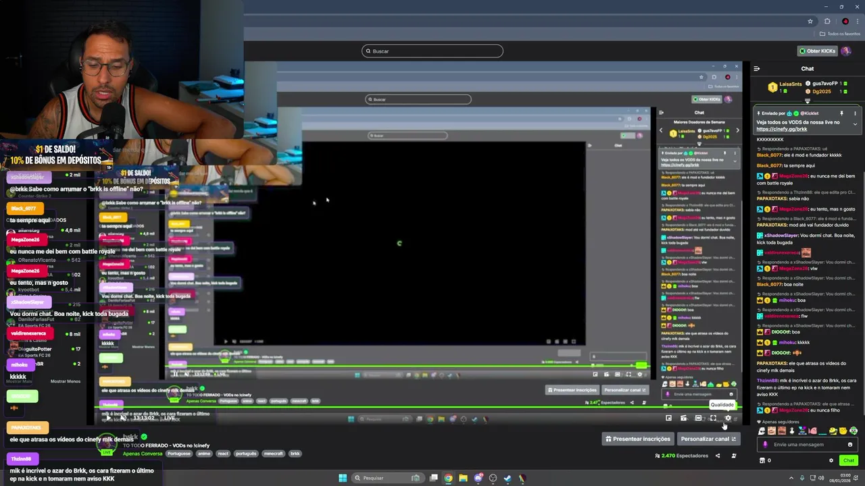
Task: Click the pin icon on pinned message
Action: pos(841,113)
